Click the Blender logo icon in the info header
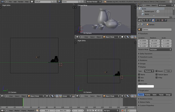Screen dimensions: 175x112 point(105,2)
